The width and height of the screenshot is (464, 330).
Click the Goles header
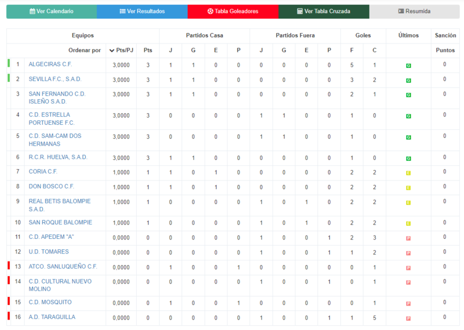tap(363, 35)
